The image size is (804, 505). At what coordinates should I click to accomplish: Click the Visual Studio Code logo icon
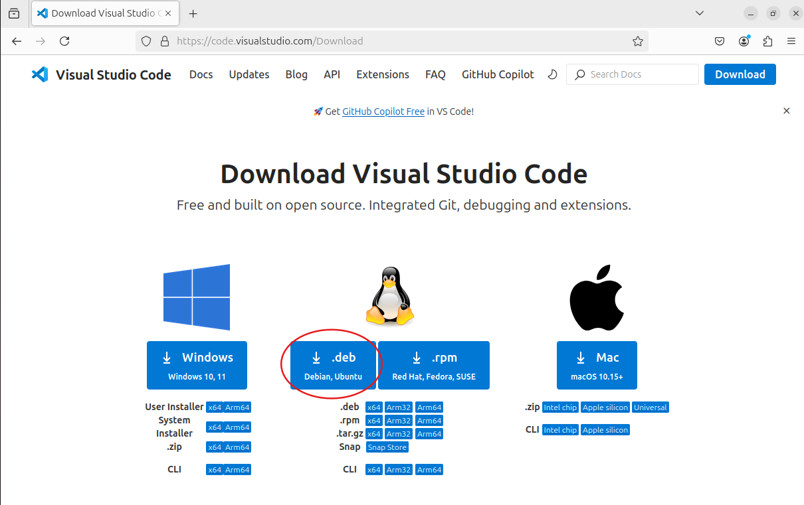[x=40, y=74]
